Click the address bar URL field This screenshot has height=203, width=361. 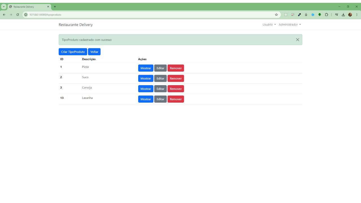141,15
